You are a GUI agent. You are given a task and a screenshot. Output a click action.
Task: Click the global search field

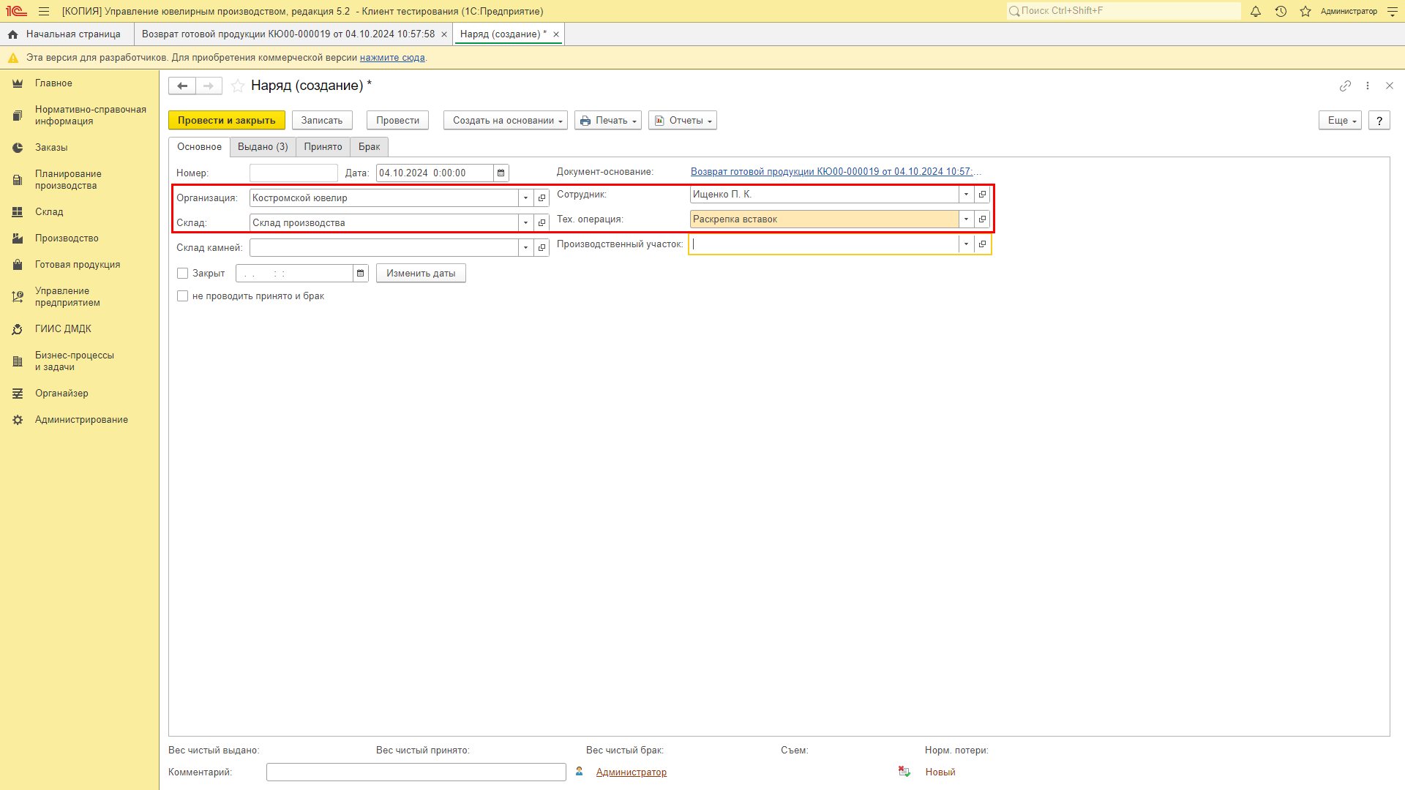point(1124,11)
